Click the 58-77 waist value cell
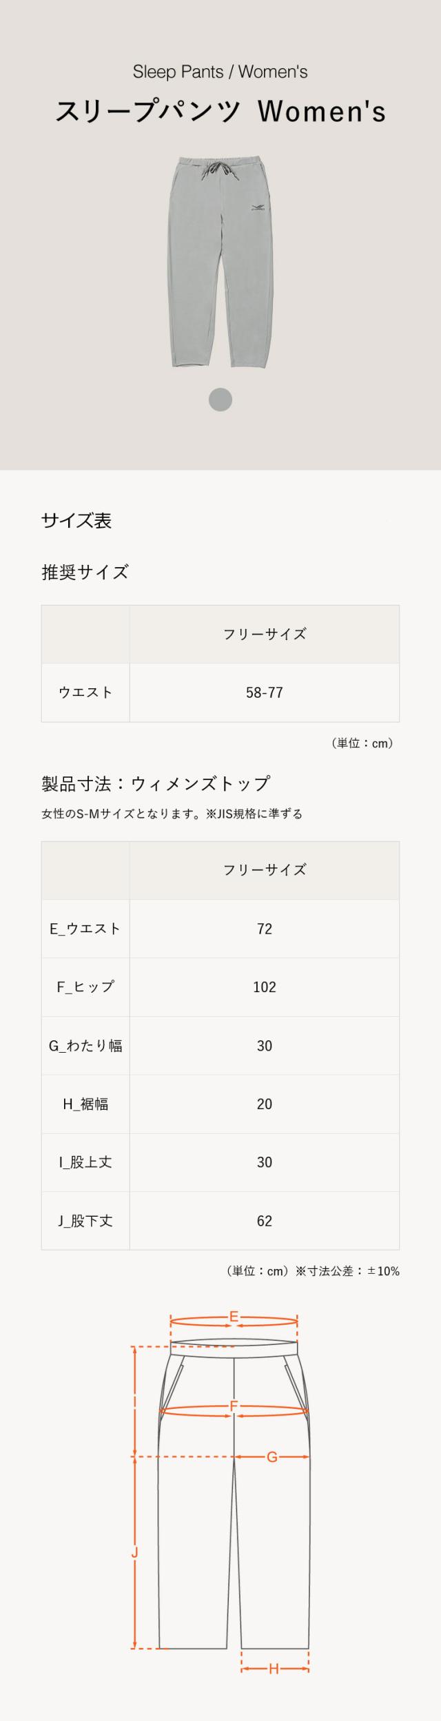Viewport: 441px width, 1721px height. [x=264, y=692]
